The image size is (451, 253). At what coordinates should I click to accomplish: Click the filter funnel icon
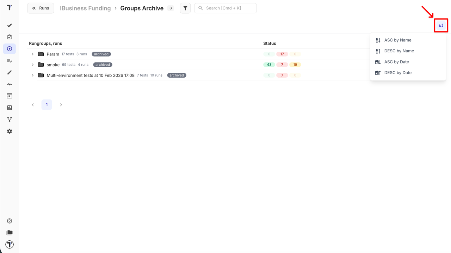185,8
